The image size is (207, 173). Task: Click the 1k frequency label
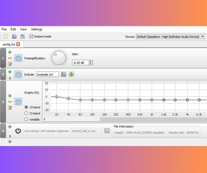click(152, 115)
